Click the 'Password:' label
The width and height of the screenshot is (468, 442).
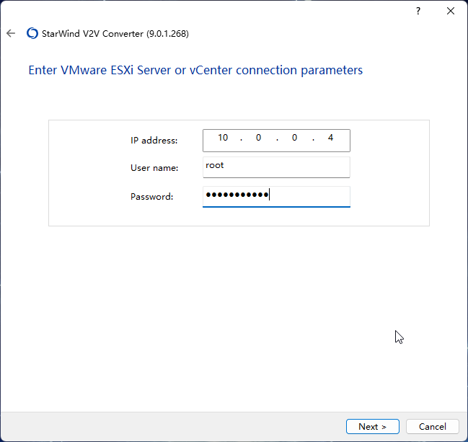click(x=152, y=197)
